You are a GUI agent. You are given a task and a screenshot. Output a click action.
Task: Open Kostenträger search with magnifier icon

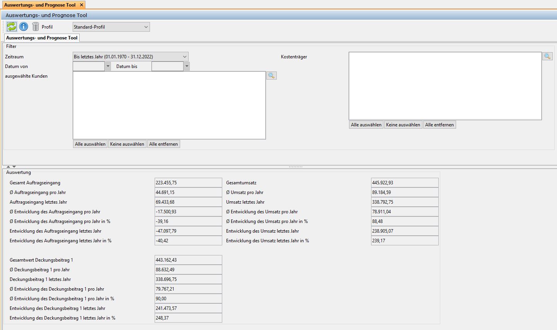coord(547,56)
